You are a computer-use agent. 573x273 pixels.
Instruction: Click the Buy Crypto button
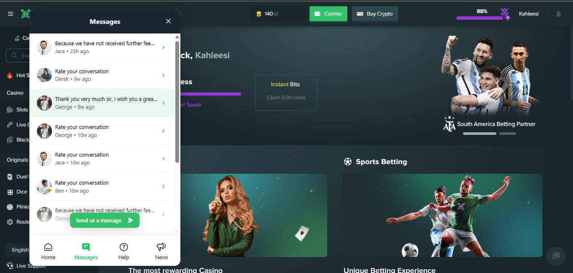click(x=375, y=14)
